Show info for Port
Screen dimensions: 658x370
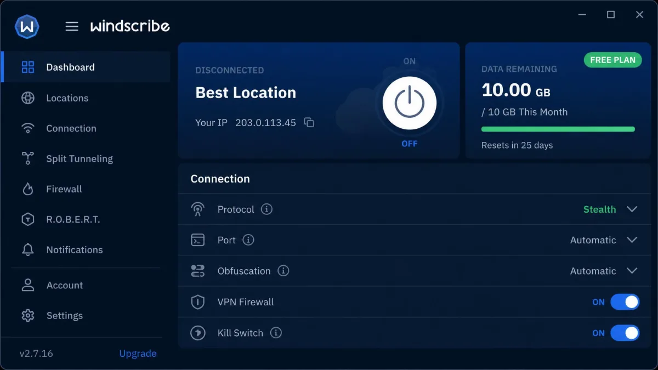click(x=248, y=240)
